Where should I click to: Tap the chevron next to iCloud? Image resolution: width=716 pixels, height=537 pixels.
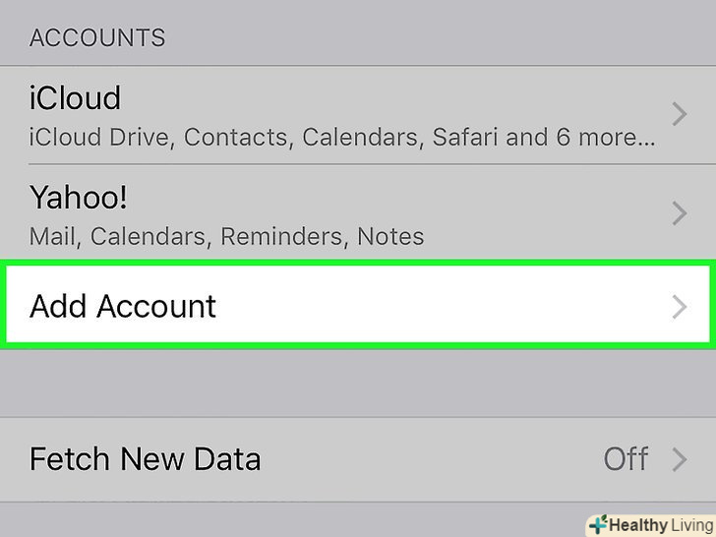point(679,115)
